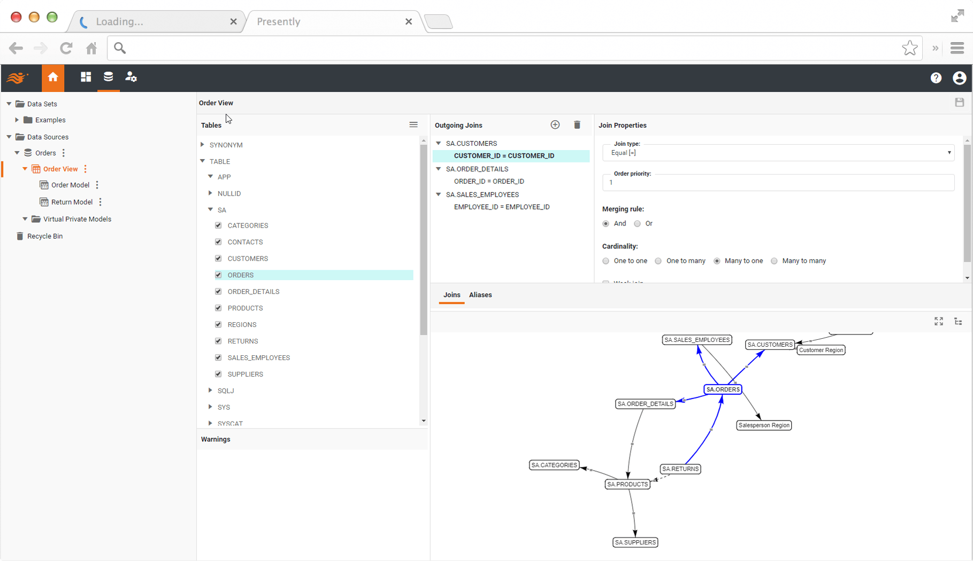Click the diagram auto-layout tree icon

click(958, 321)
